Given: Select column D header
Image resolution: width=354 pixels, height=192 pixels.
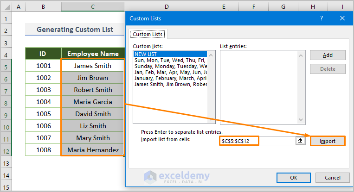Looking at the screenshot, I should [167, 7].
